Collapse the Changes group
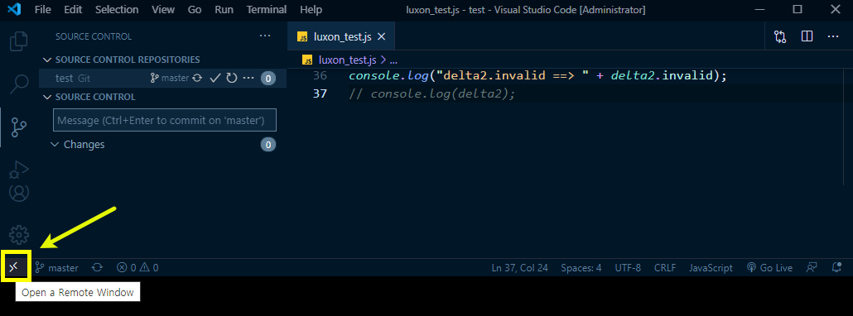853x316 pixels. click(x=84, y=145)
